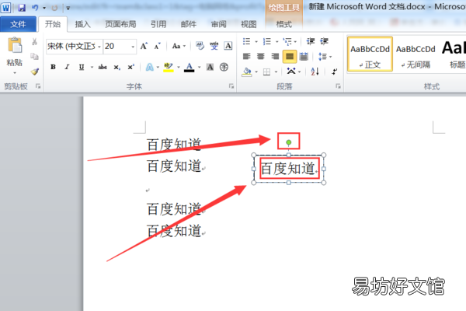Undo the last action
Screen dimensions: 466x311
click(x=35, y=8)
